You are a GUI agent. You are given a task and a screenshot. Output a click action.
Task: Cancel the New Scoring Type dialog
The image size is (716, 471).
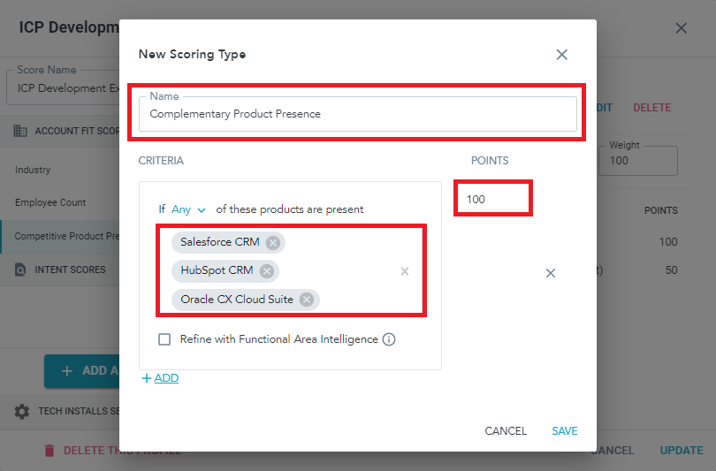pyautogui.click(x=506, y=431)
